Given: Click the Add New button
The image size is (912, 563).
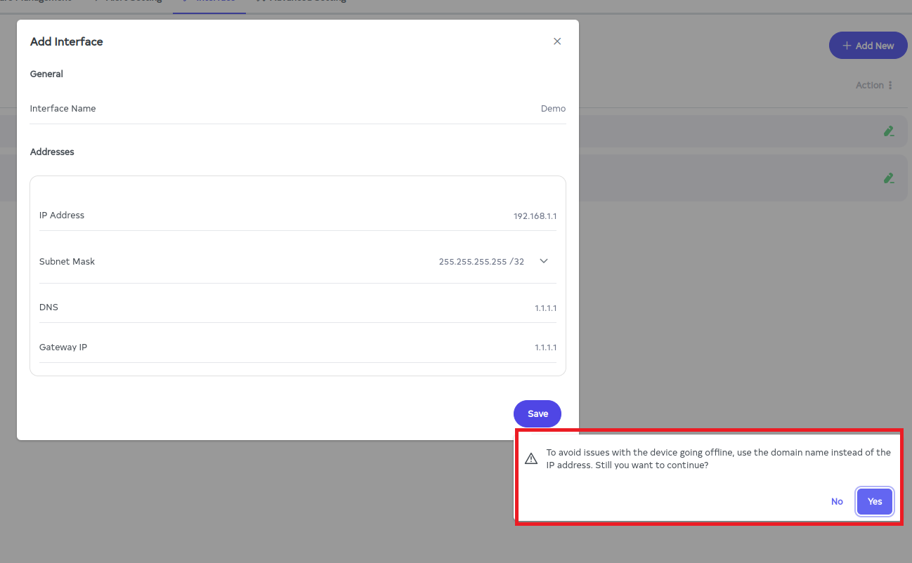Looking at the screenshot, I should [868, 46].
